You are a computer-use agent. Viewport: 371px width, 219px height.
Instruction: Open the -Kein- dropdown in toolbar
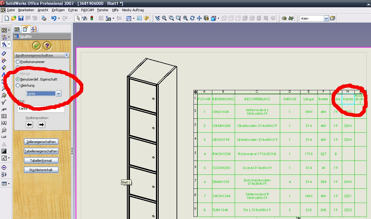326,18
